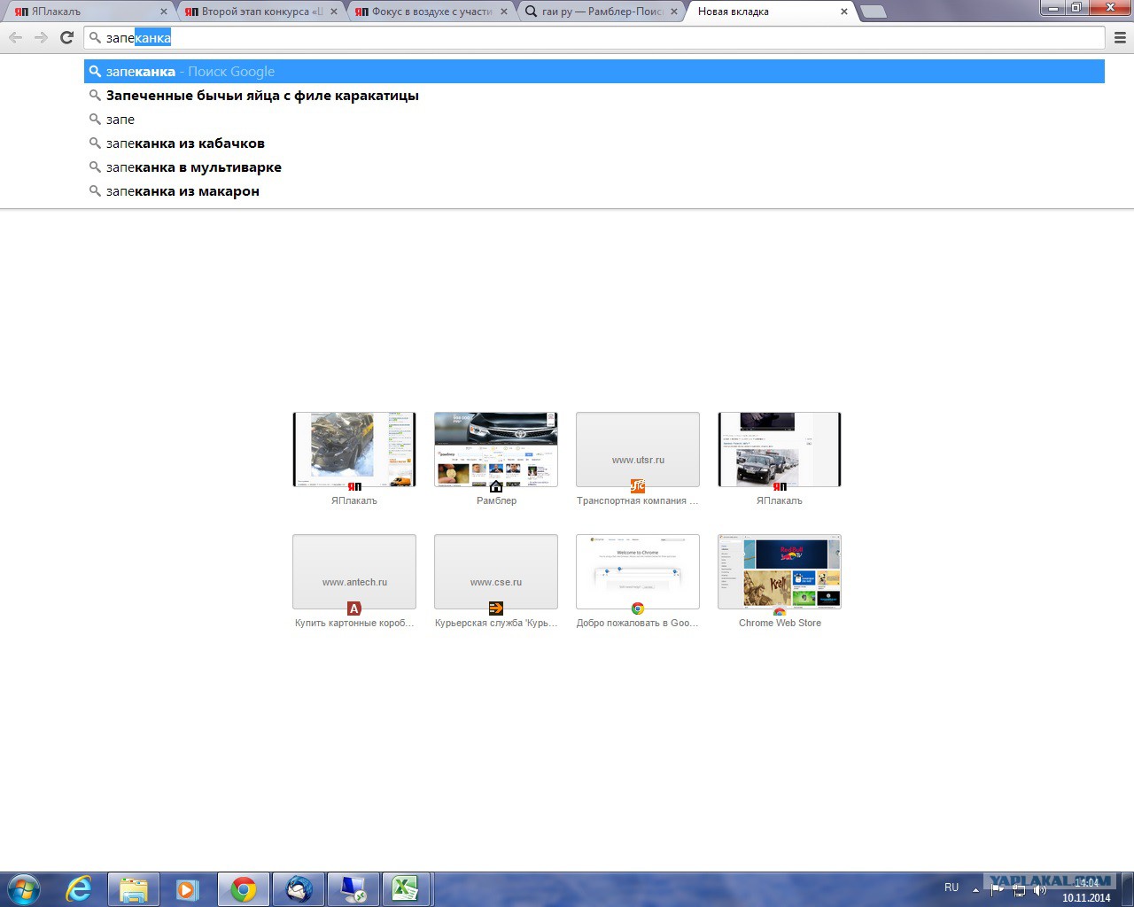Open the www.antech.ru thumbnail

coord(354,571)
